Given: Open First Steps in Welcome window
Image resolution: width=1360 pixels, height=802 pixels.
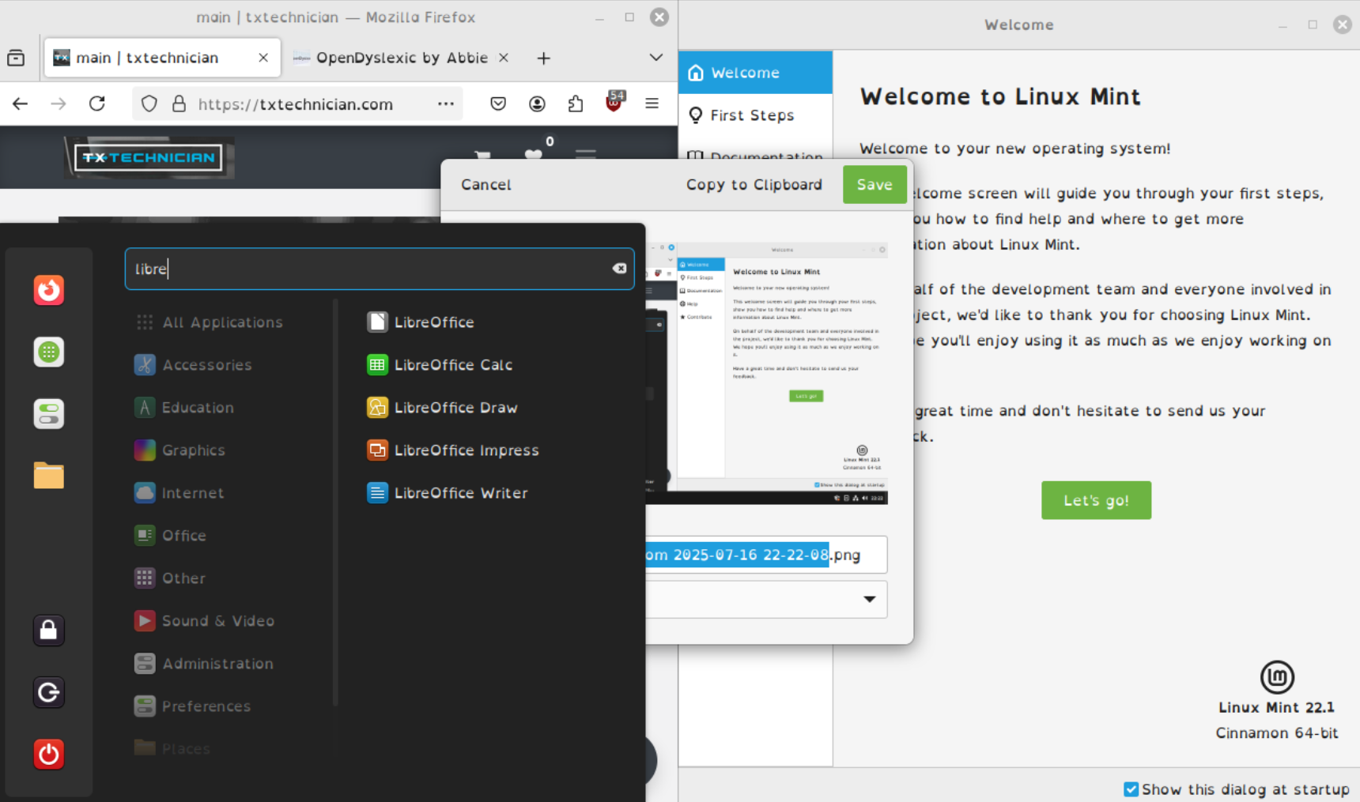Looking at the screenshot, I should point(755,115).
